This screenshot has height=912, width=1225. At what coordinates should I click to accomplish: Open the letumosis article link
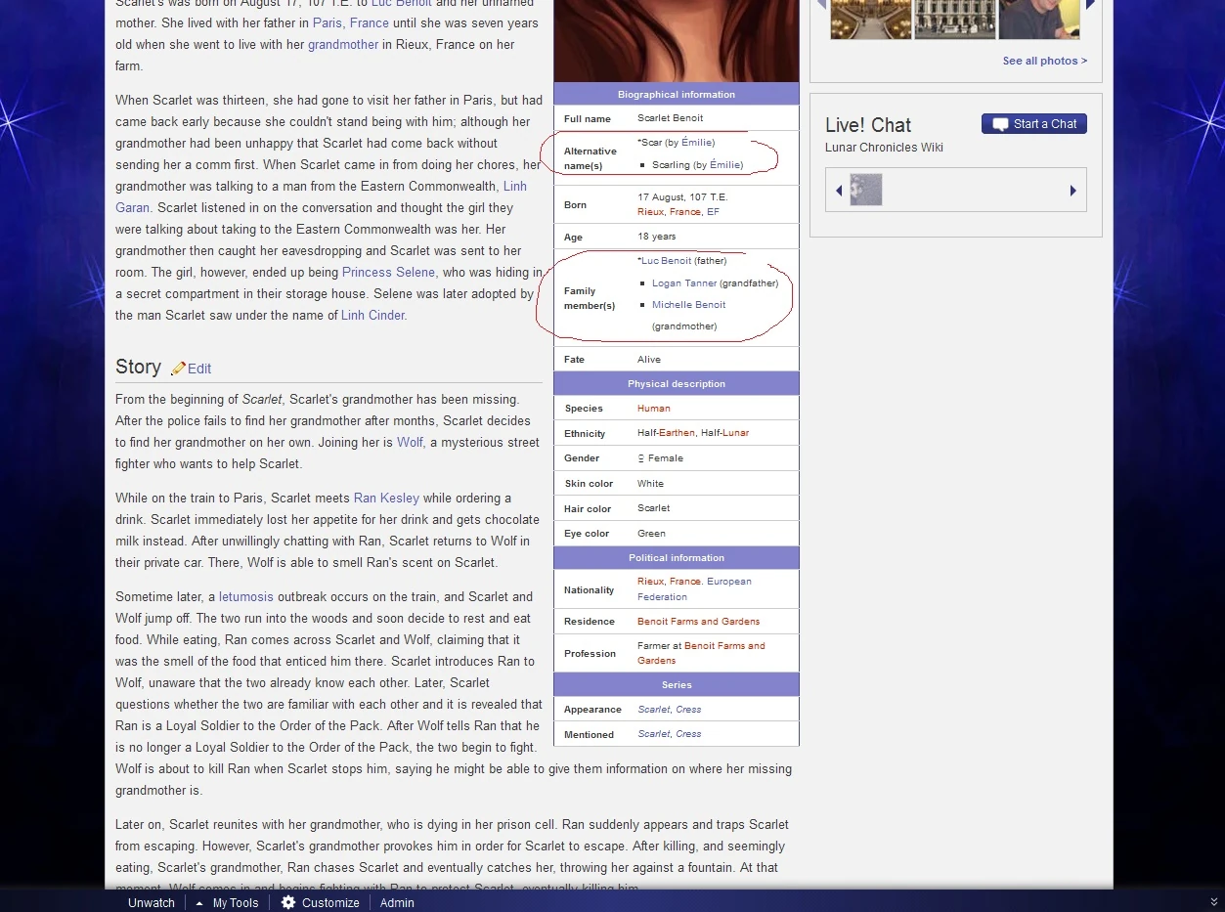tap(246, 596)
